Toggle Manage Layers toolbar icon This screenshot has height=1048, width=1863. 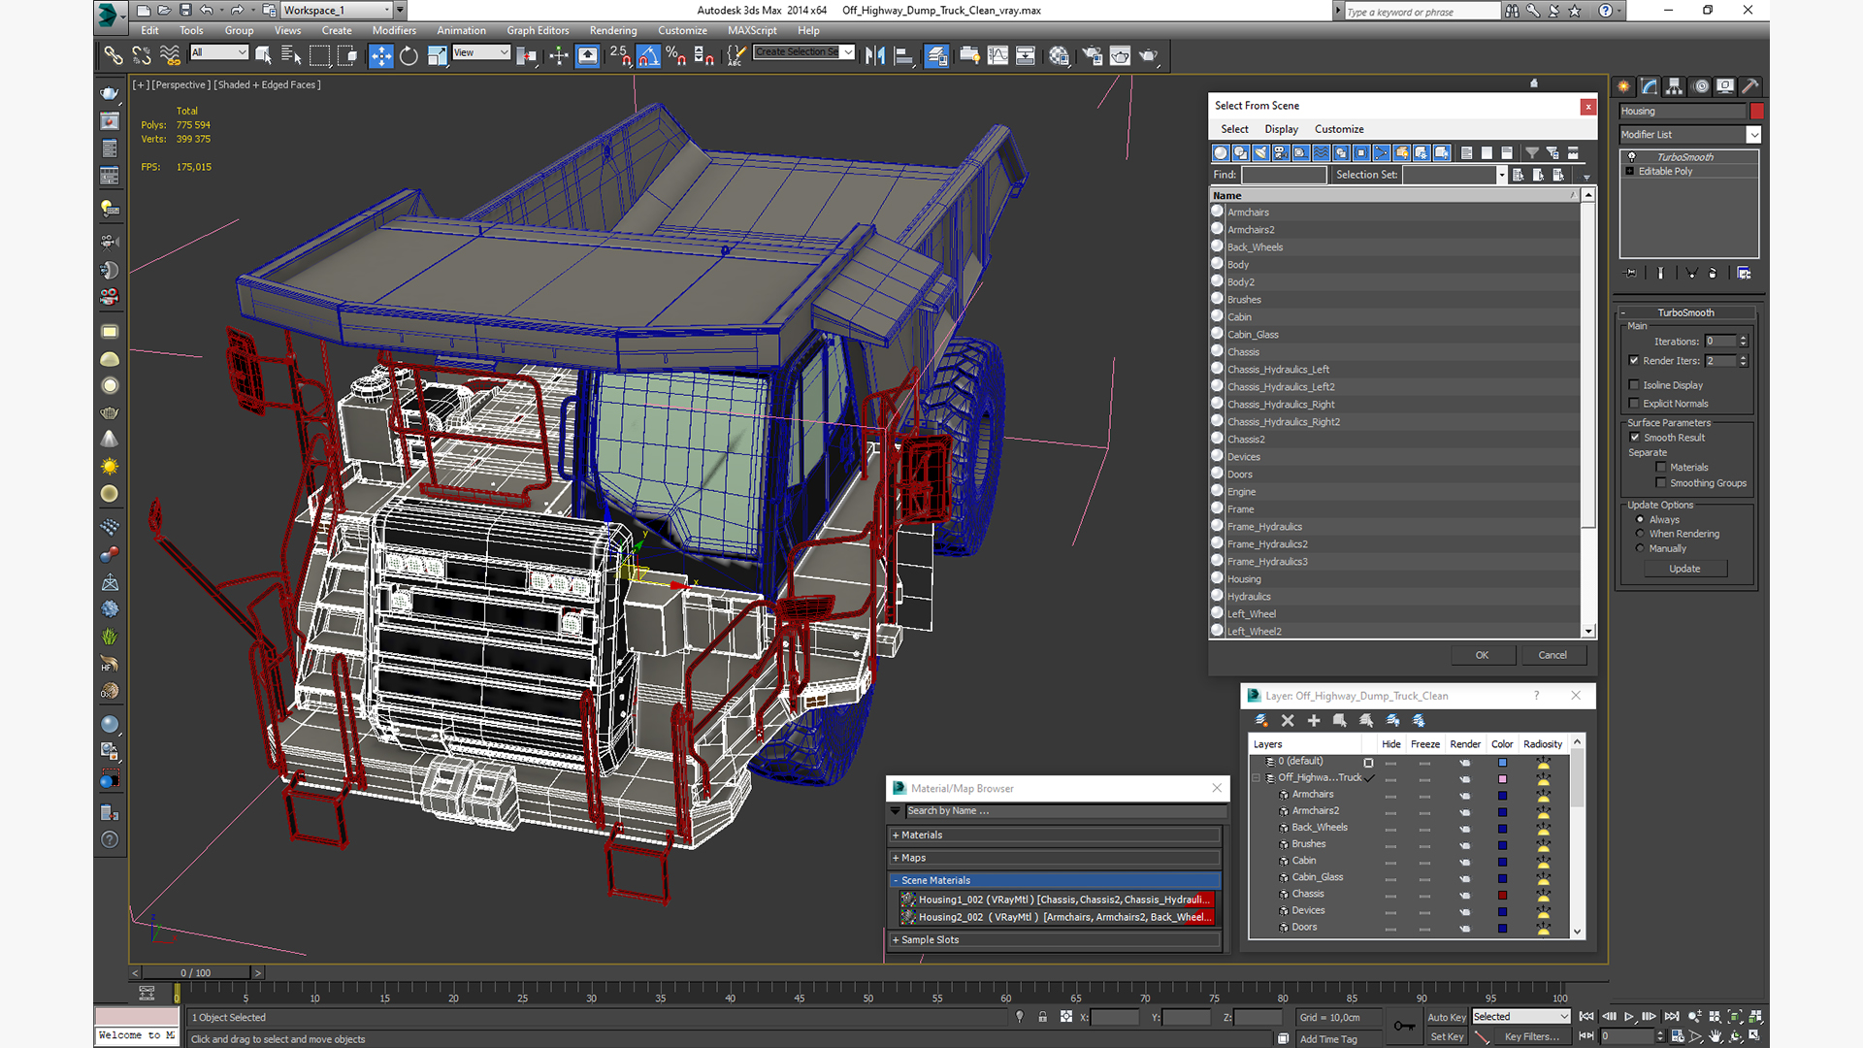[936, 56]
